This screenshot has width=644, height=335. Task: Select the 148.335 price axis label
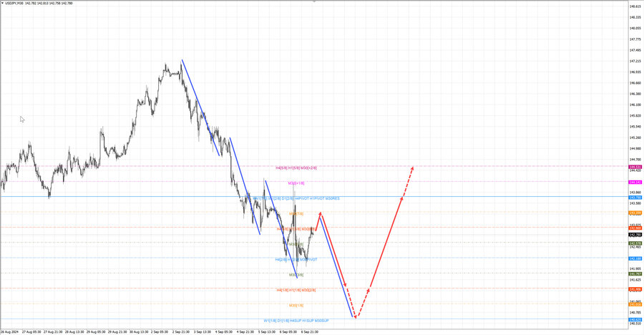tap(635, 17)
